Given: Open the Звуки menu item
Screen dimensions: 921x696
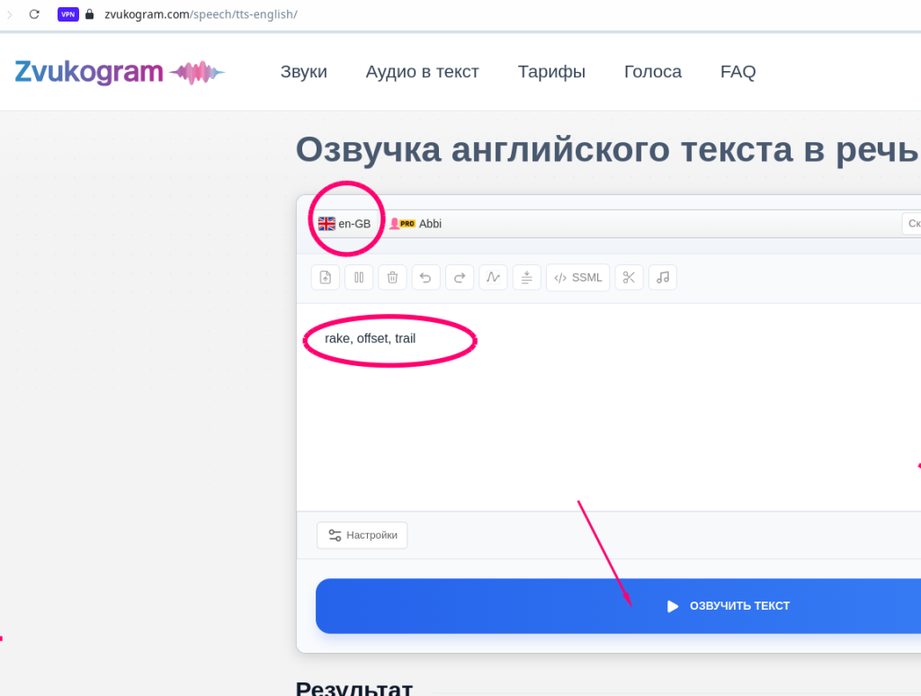Looking at the screenshot, I should click(x=303, y=72).
